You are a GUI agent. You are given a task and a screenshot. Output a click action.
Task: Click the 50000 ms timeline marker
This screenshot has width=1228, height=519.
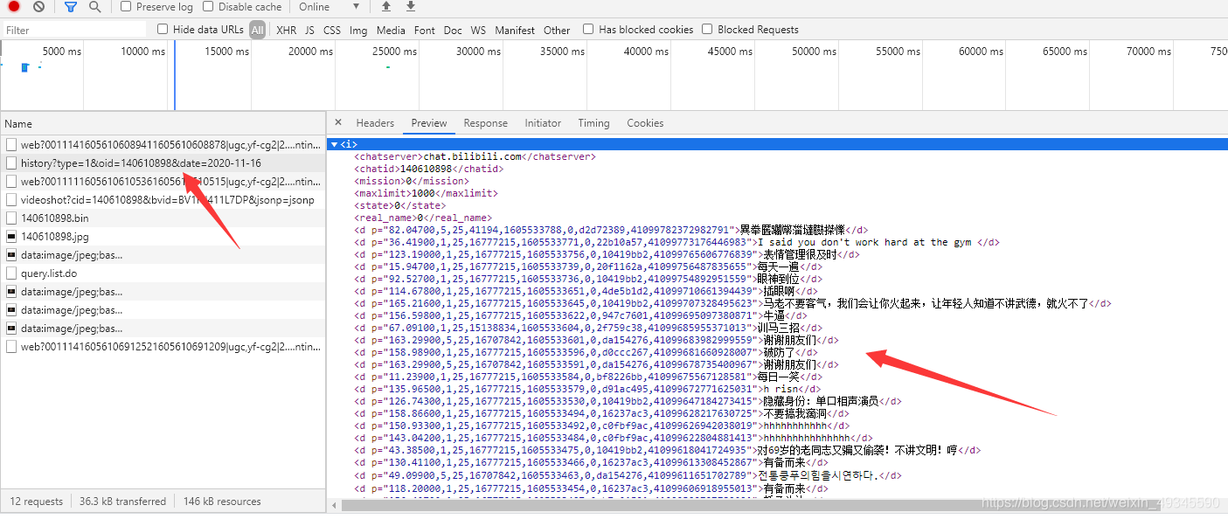coord(814,52)
